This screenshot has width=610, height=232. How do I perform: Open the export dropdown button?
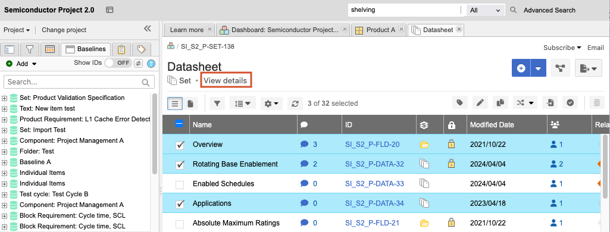tap(588, 68)
